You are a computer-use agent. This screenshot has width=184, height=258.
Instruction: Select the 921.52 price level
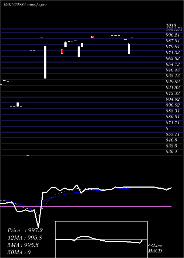(173, 88)
